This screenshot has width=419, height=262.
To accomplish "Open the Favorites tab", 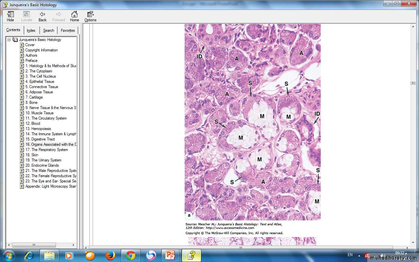I will tap(68, 30).
